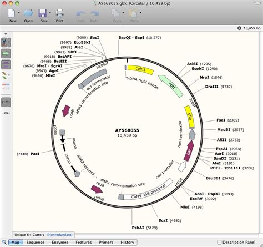263x247 pixels.
Task: Expand the dropdown arrow next to New
Action: coord(19,13)
